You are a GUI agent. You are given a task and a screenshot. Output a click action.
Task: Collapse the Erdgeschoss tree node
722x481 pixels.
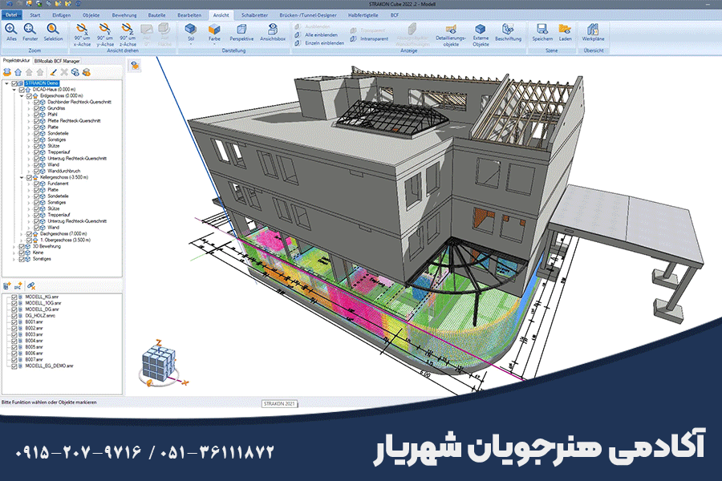point(22,96)
